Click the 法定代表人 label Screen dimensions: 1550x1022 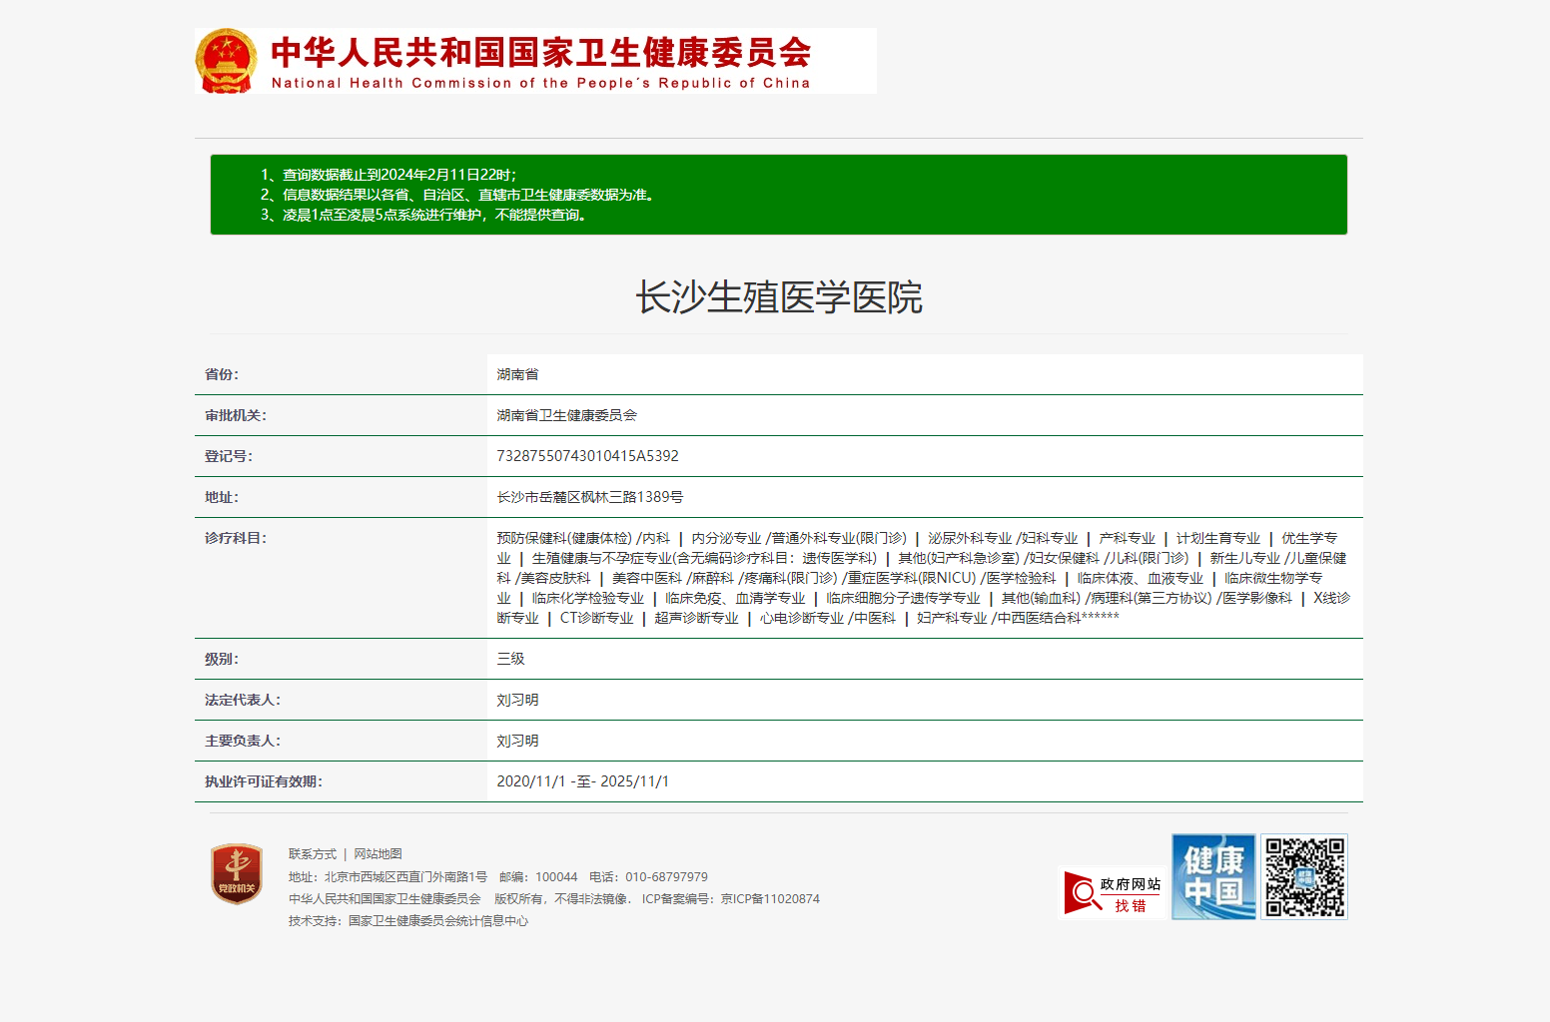pyautogui.click(x=243, y=700)
